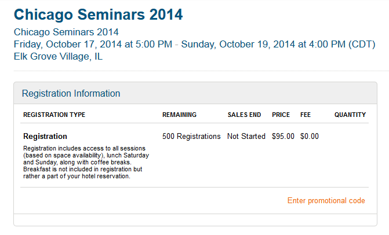Click the 500 Registrations remaining value

(x=191, y=137)
